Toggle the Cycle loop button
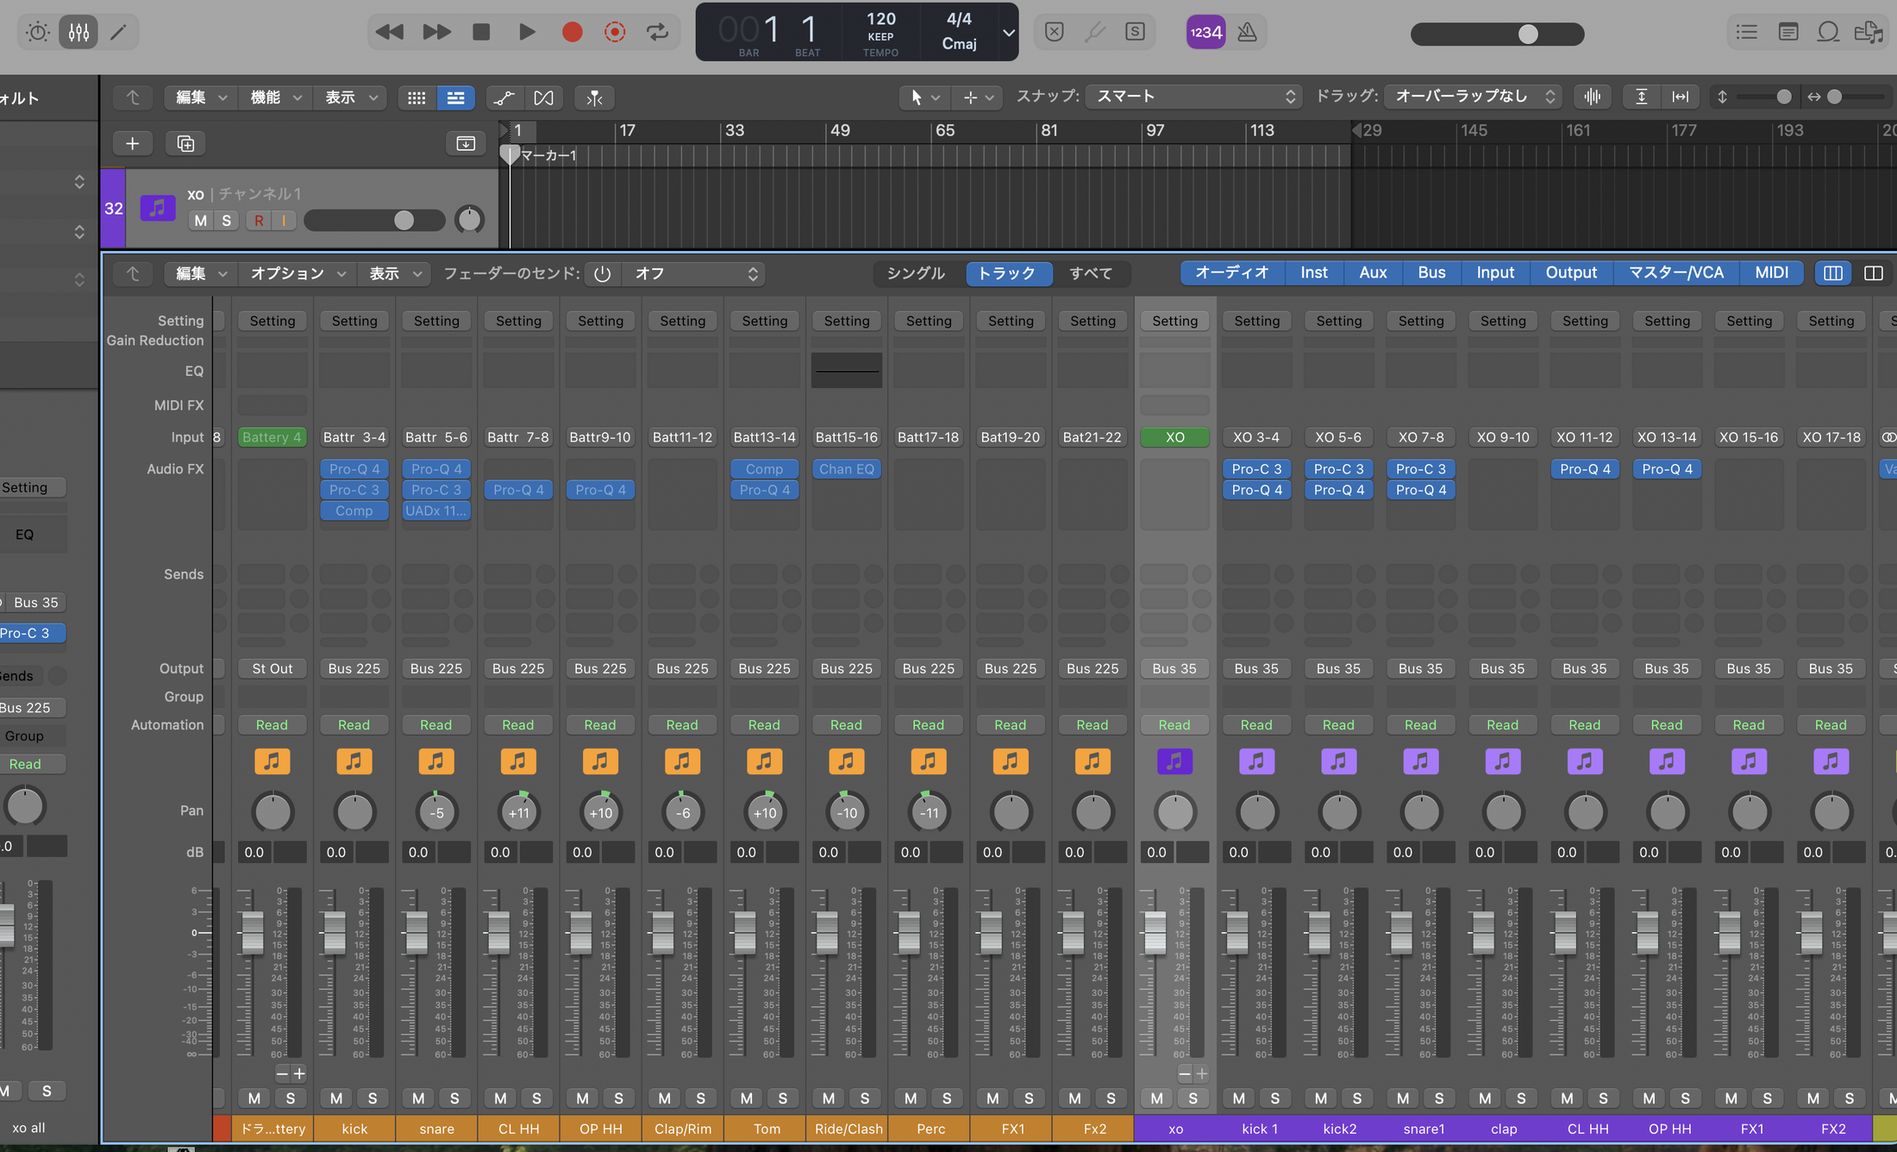 (658, 33)
